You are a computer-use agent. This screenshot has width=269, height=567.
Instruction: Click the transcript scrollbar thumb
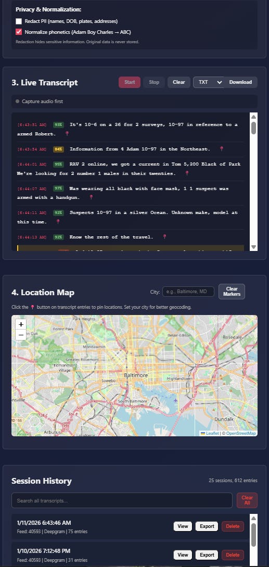coord(253,128)
